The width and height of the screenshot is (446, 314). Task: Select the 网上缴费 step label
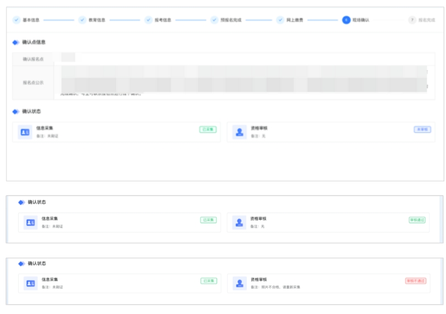point(295,20)
